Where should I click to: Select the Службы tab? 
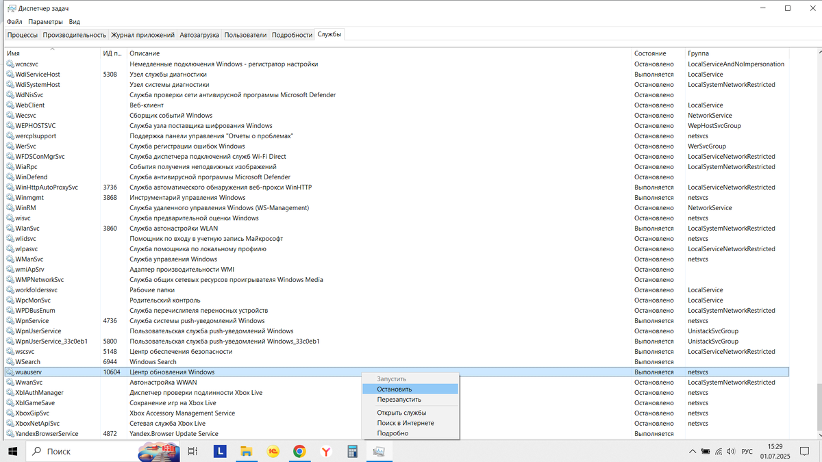[329, 34]
